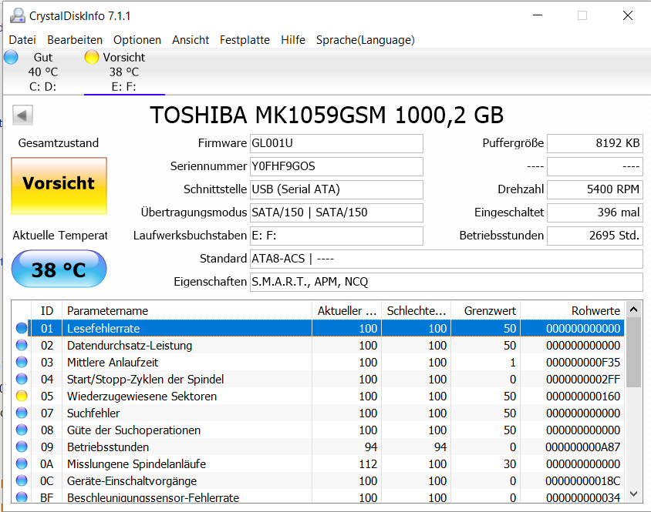Click the Übertragungsmodus field SATA/150
Viewport: 651px width, 512px height.
336,212
